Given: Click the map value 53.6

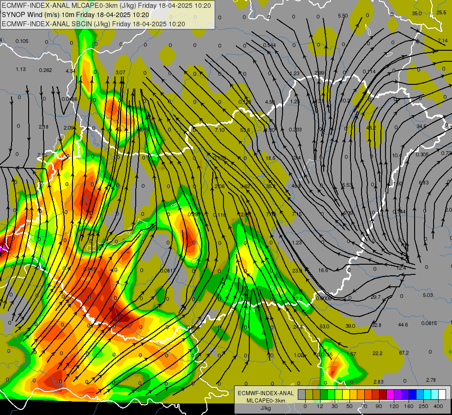Looking at the screenshot, I should coord(245,130).
